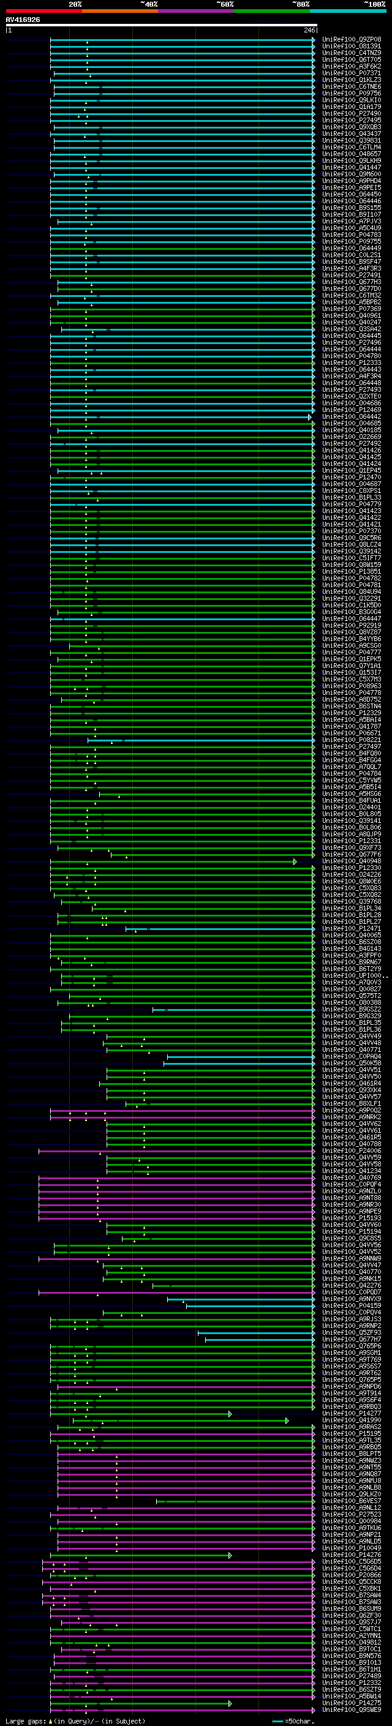Select the UniRef100_P27490 label
The height and width of the screenshot is (1726, 392).
click(x=352, y=113)
